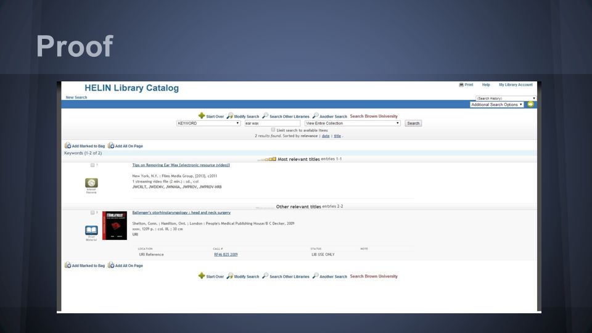Click the Search button
This screenshot has width=592, height=333.
click(413, 123)
